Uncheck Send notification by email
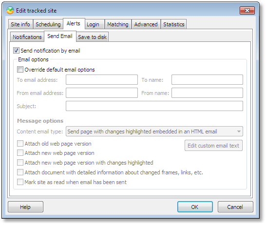 point(16,51)
